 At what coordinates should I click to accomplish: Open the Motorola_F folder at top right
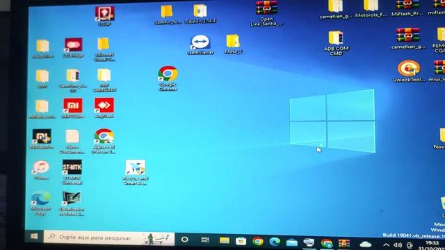point(371,9)
